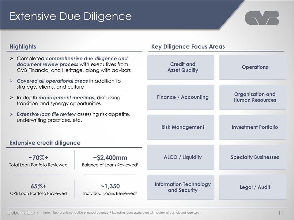Select Information Technology and Security box
Viewport: 294px width, 220px height.
pyautogui.click(x=183, y=187)
